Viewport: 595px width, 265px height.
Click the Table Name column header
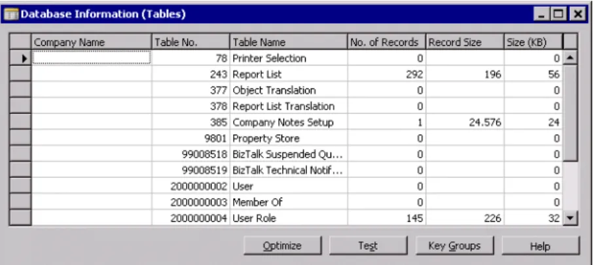coord(289,42)
